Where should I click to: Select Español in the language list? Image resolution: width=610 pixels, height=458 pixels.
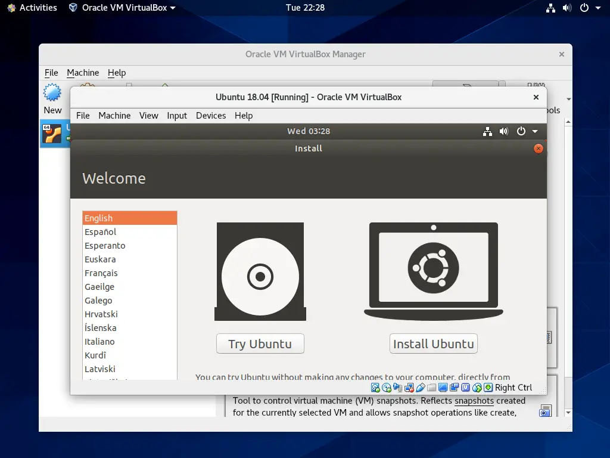[130, 232]
